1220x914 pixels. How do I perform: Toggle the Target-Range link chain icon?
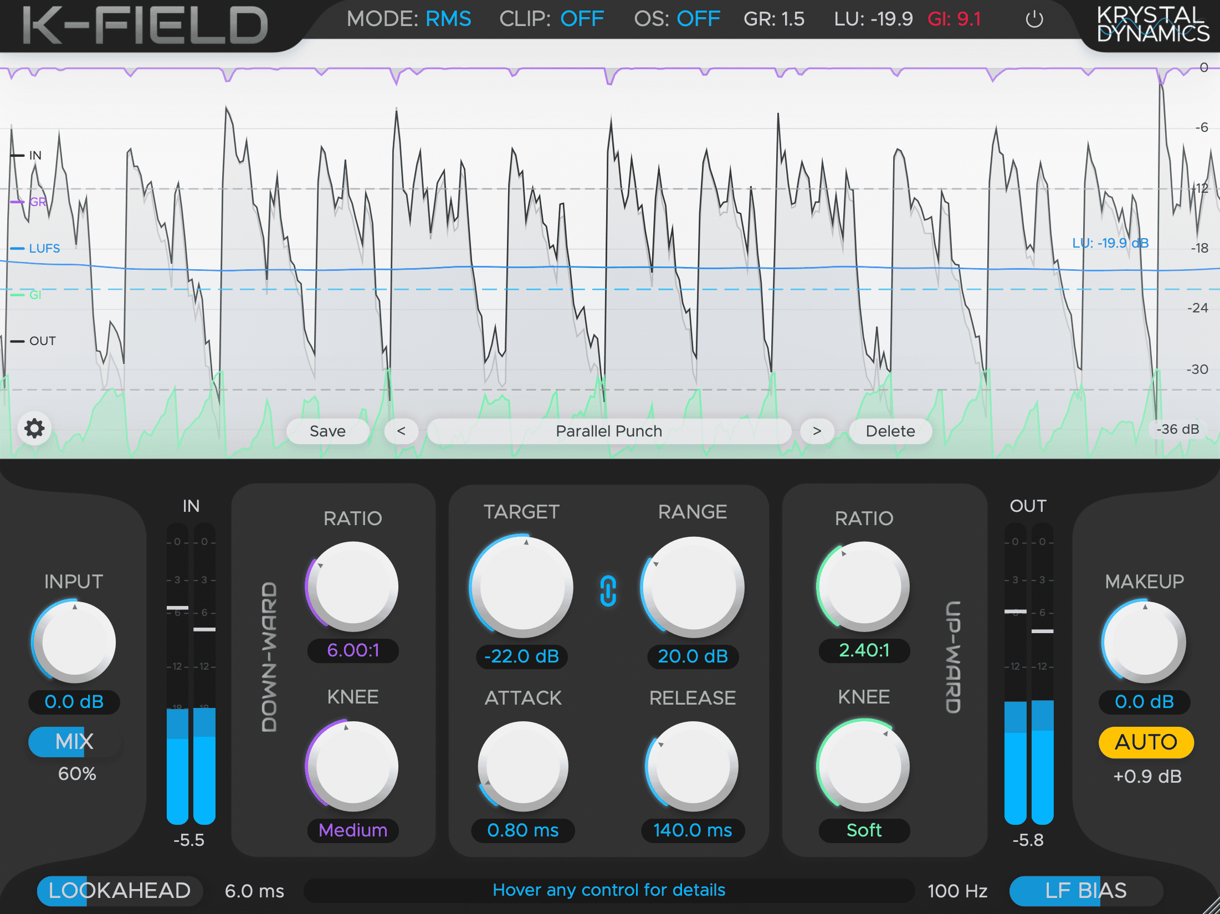tap(608, 591)
